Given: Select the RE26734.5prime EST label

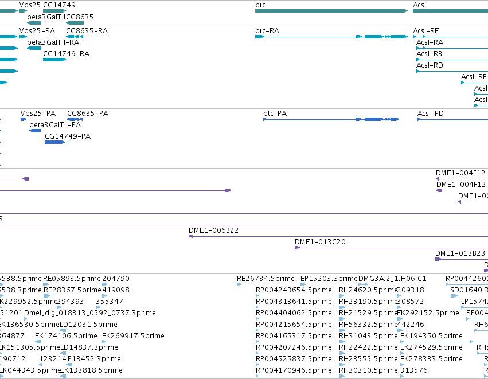Looking at the screenshot, I should click(266, 279).
